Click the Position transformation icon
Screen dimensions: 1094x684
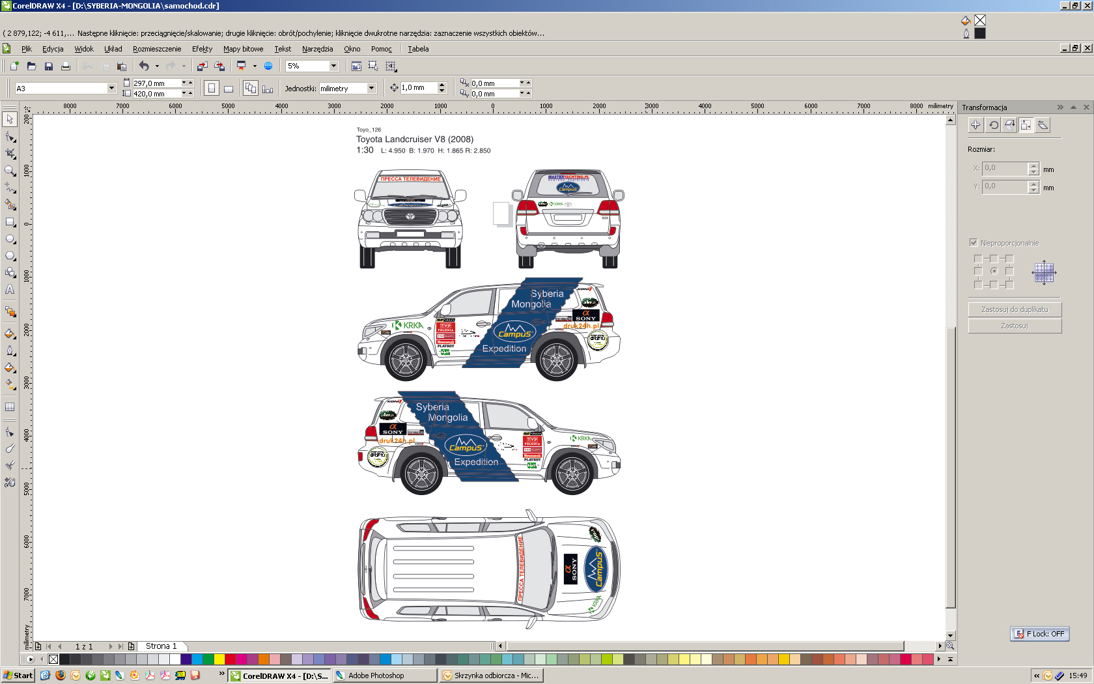pyautogui.click(x=975, y=125)
